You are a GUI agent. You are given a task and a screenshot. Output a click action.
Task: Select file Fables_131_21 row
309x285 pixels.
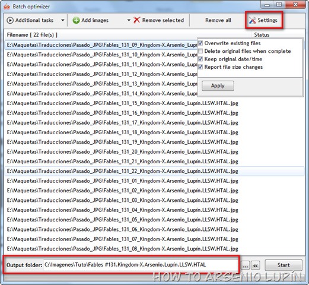154,161
